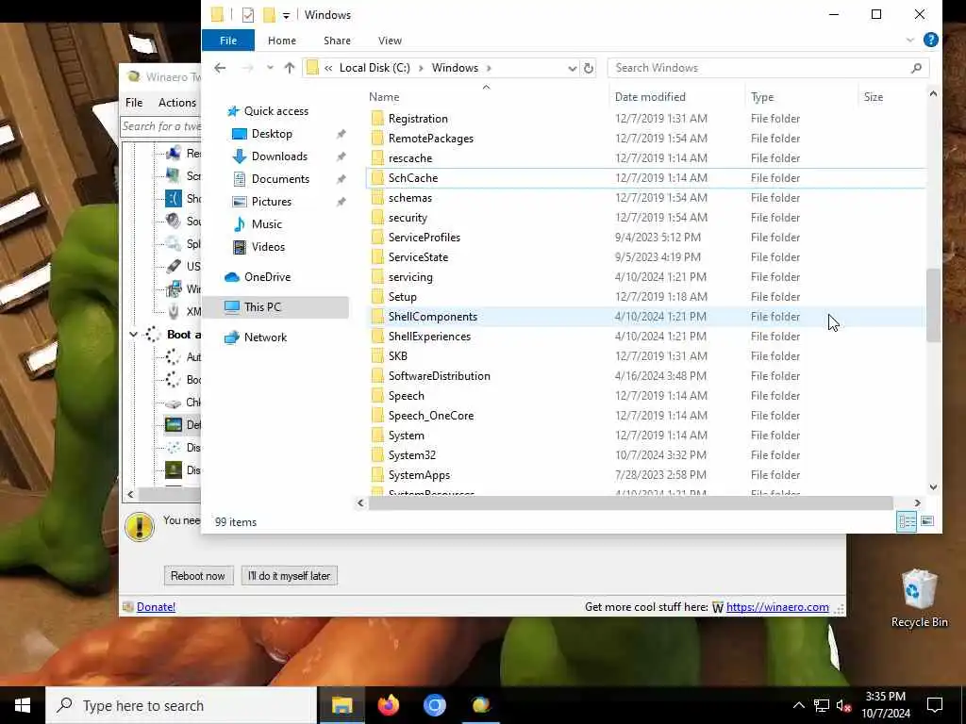Image resolution: width=966 pixels, height=724 pixels.
Task: Open the View ribbon tab
Action: click(390, 41)
